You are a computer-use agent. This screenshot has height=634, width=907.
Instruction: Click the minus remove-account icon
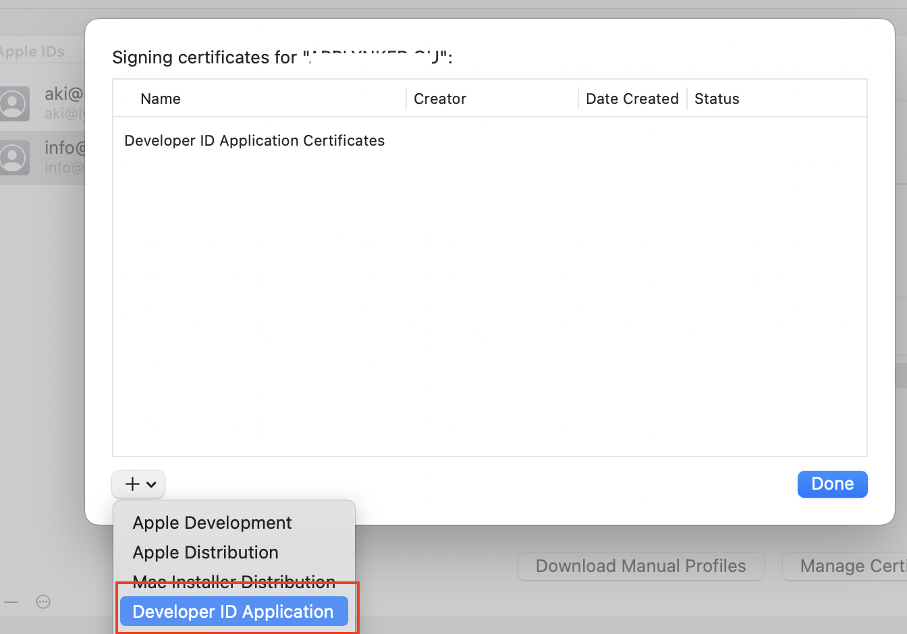click(11, 602)
